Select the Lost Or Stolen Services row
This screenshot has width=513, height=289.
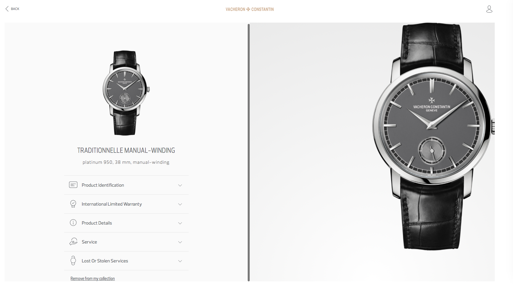click(x=126, y=261)
